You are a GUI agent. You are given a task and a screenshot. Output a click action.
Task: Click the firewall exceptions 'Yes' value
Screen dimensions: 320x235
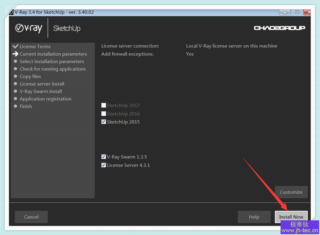tap(190, 54)
